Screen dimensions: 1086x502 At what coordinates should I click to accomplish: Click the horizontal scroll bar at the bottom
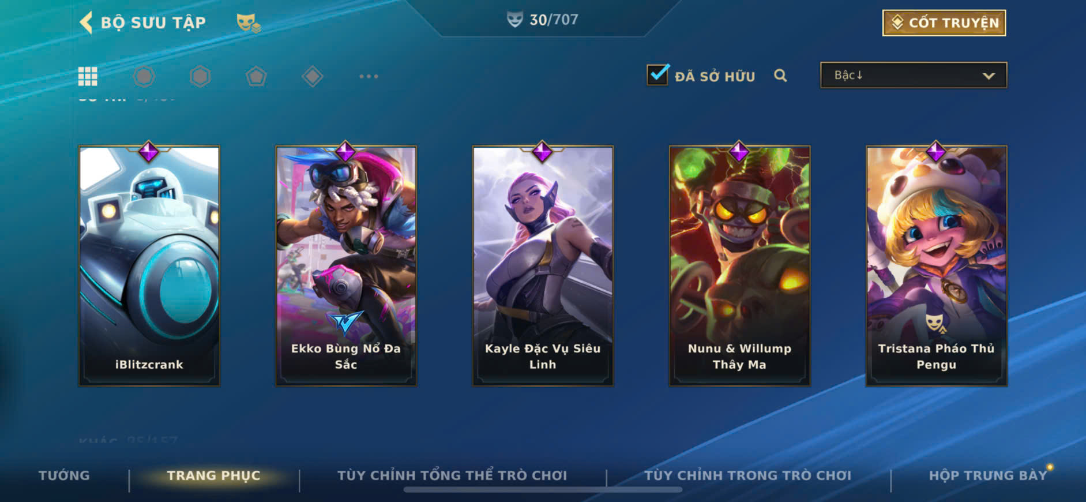543,490
